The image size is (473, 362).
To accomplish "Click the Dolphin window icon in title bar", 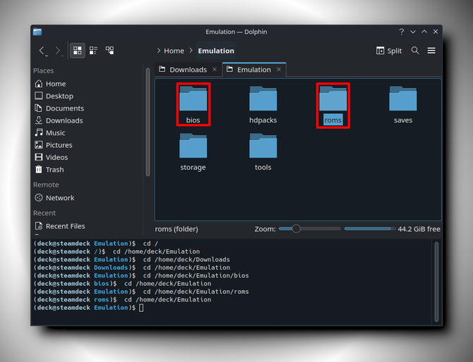I will pyautogui.click(x=37, y=32).
